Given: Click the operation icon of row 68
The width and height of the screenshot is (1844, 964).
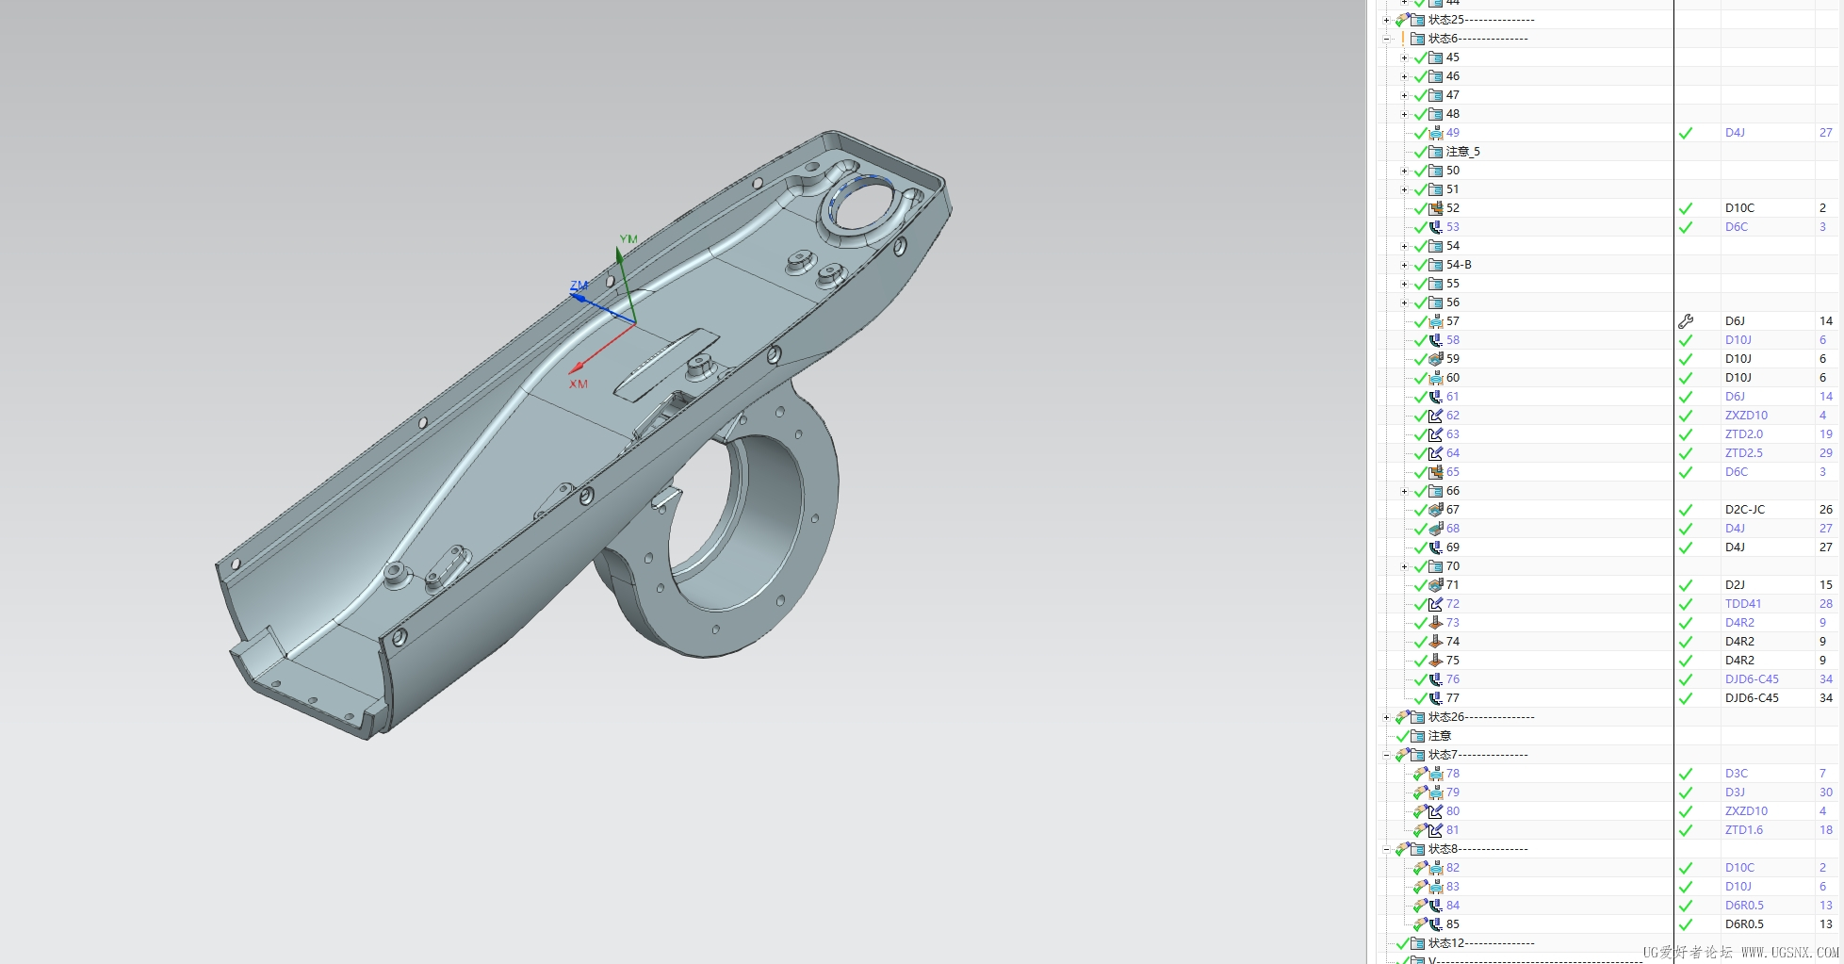Looking at the screenshot, I should 1435,529.
